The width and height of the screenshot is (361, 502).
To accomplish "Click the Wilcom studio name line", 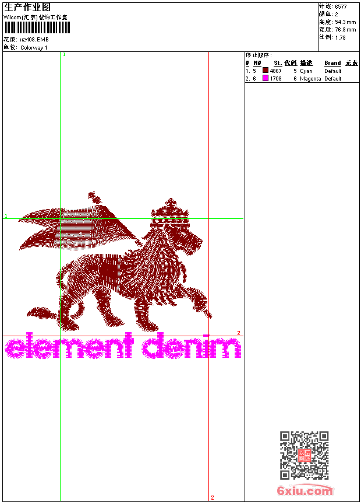I will point(36,18).
